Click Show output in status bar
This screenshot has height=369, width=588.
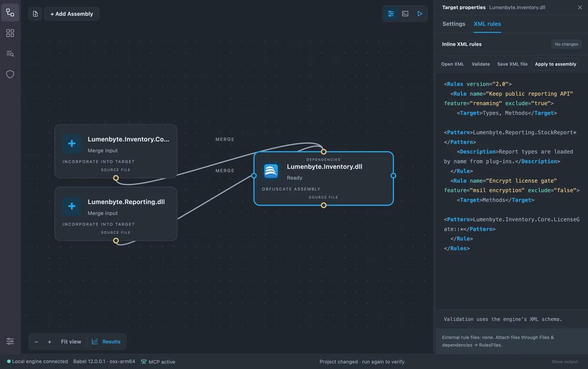(565, 362)
